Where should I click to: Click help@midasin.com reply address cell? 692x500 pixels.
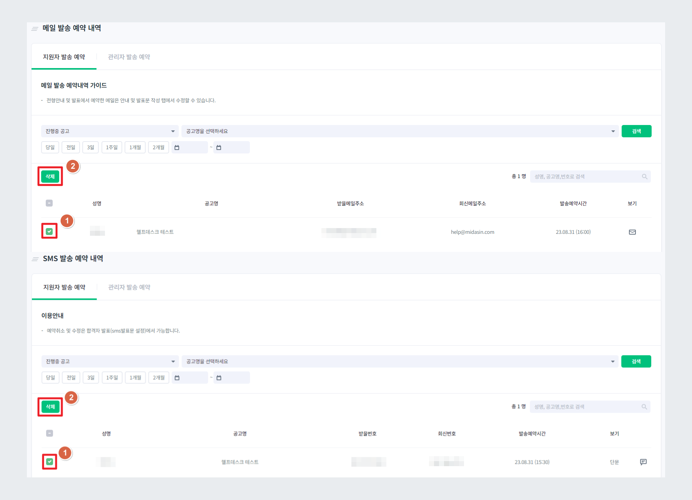(x=472, y=232)
